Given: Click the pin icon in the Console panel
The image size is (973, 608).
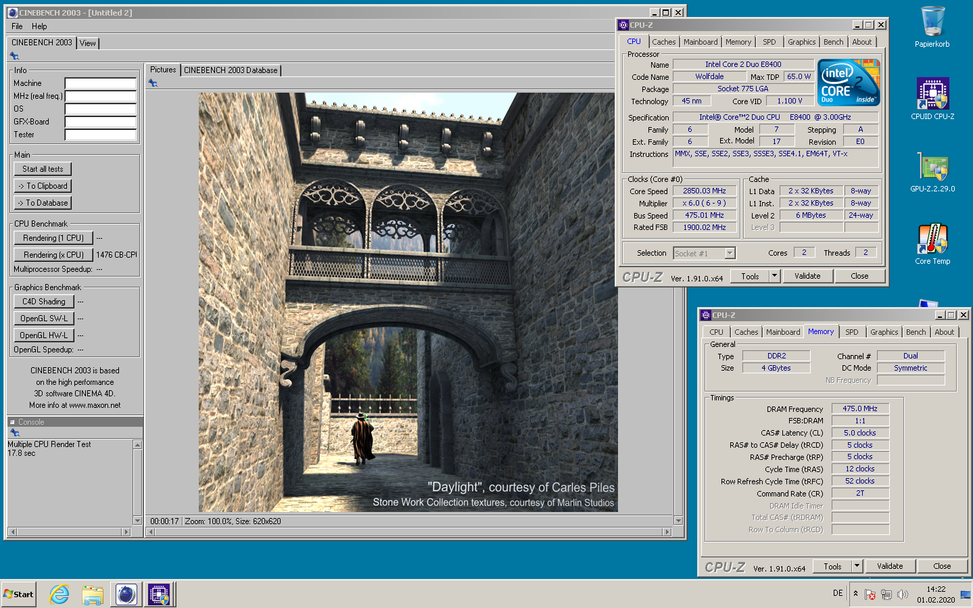Looking at the screenshot, I should click(x=14, y=433).
